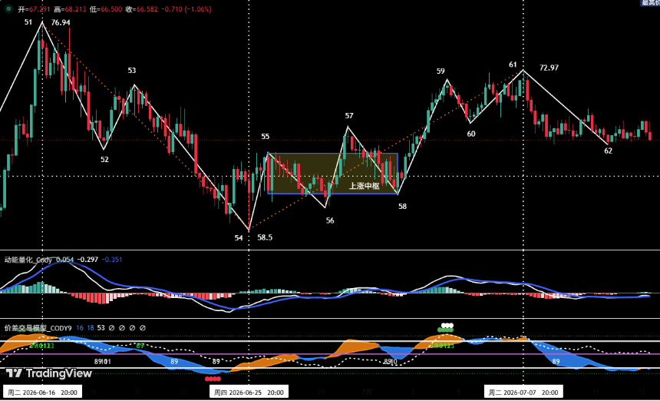Click the four red dots signal marker
The width and height of the screenshot is (660, 401).
(x=213, y=379)
